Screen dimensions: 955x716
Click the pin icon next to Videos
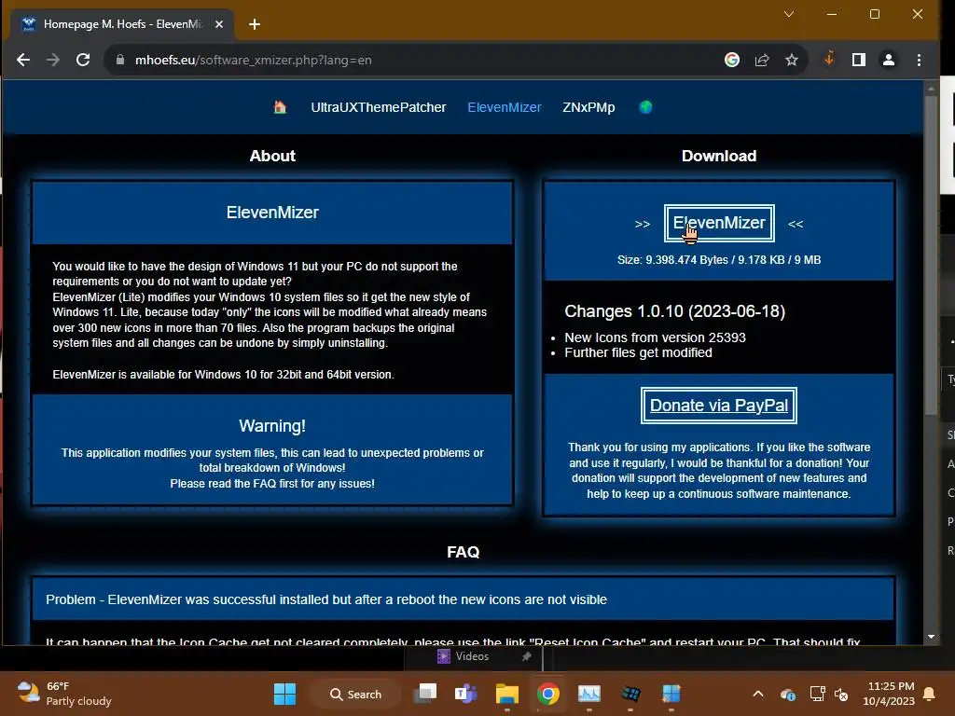pyautogui.click(x=527, y=656)
